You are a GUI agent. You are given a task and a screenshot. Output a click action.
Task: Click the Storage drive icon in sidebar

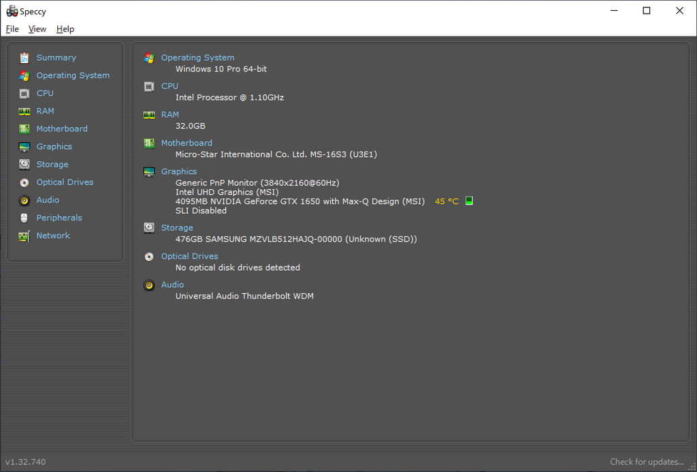coord(25,165)
